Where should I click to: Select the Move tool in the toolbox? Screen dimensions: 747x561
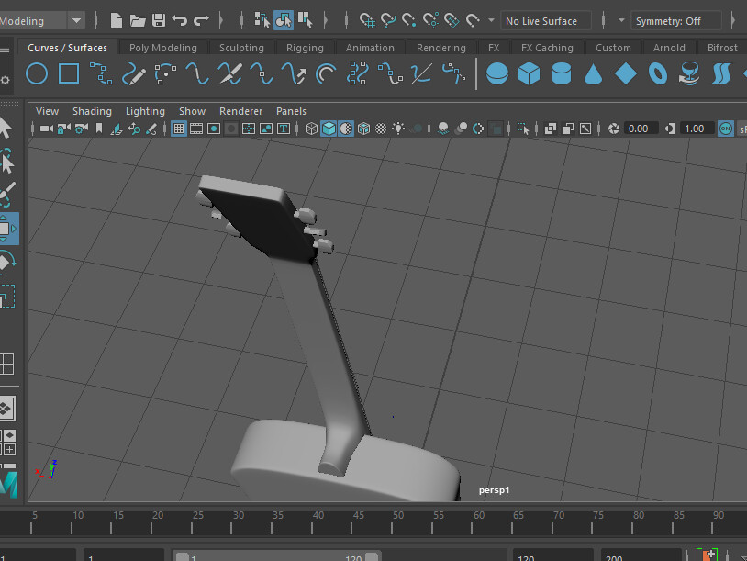click(x=10, y=228)
